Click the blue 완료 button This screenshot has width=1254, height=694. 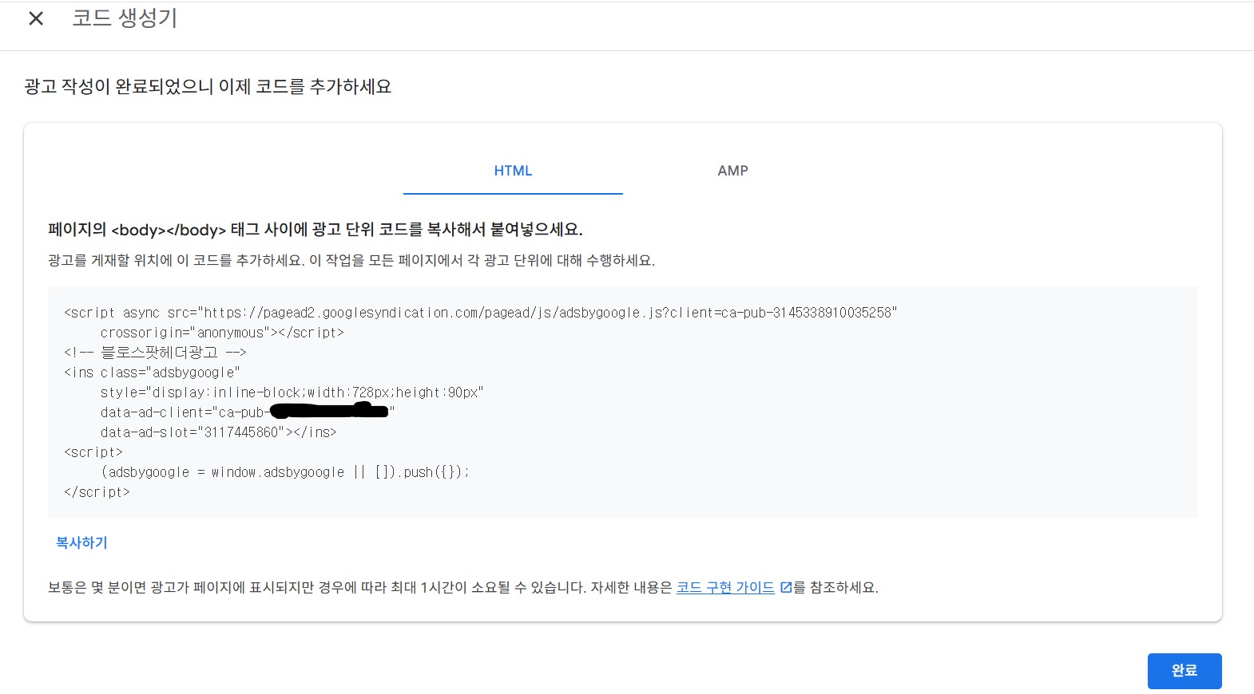[1185, 671]
